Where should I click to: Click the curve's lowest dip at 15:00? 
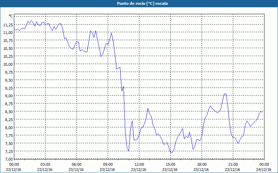point(171,152)
